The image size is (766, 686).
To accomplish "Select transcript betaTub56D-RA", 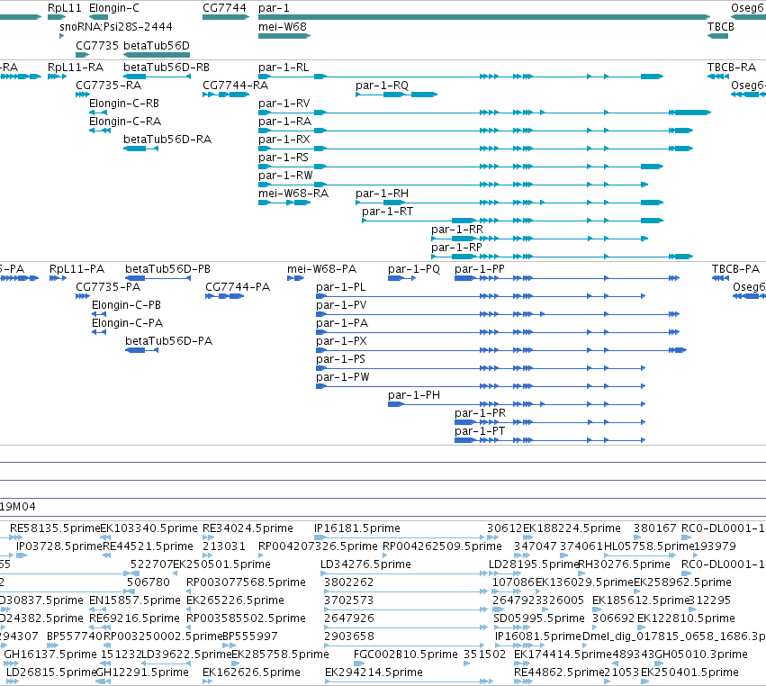I will pos(140,149).
